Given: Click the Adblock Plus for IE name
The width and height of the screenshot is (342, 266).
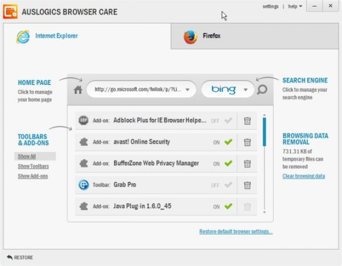Looking at the screenshot, I should point(160,120).
